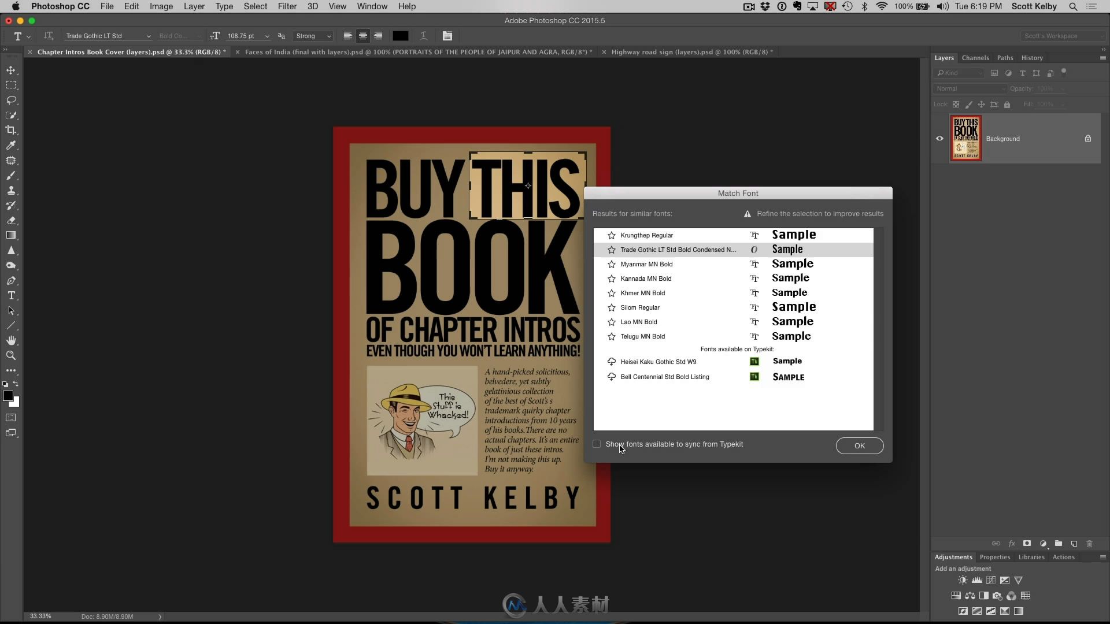1110x624 pixels.
Task: Select the Eraser tool
Action: pos(11,221)
